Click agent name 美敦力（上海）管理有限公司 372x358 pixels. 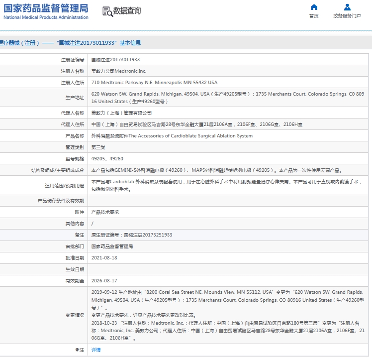pyautogui.click(x=121, y=113)
